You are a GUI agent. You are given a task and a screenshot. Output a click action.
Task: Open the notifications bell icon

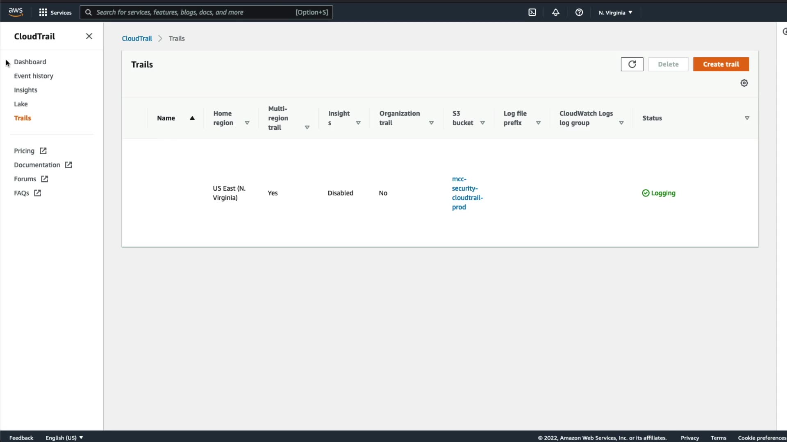click(555, 12)
